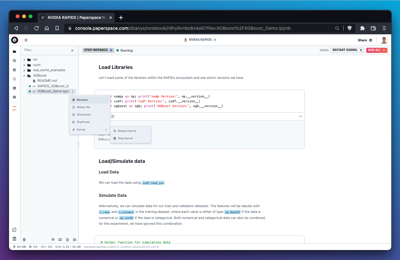Choose Stop kernel in the submenu
This screenshot has width=400, height=260.
pos(131,138)
